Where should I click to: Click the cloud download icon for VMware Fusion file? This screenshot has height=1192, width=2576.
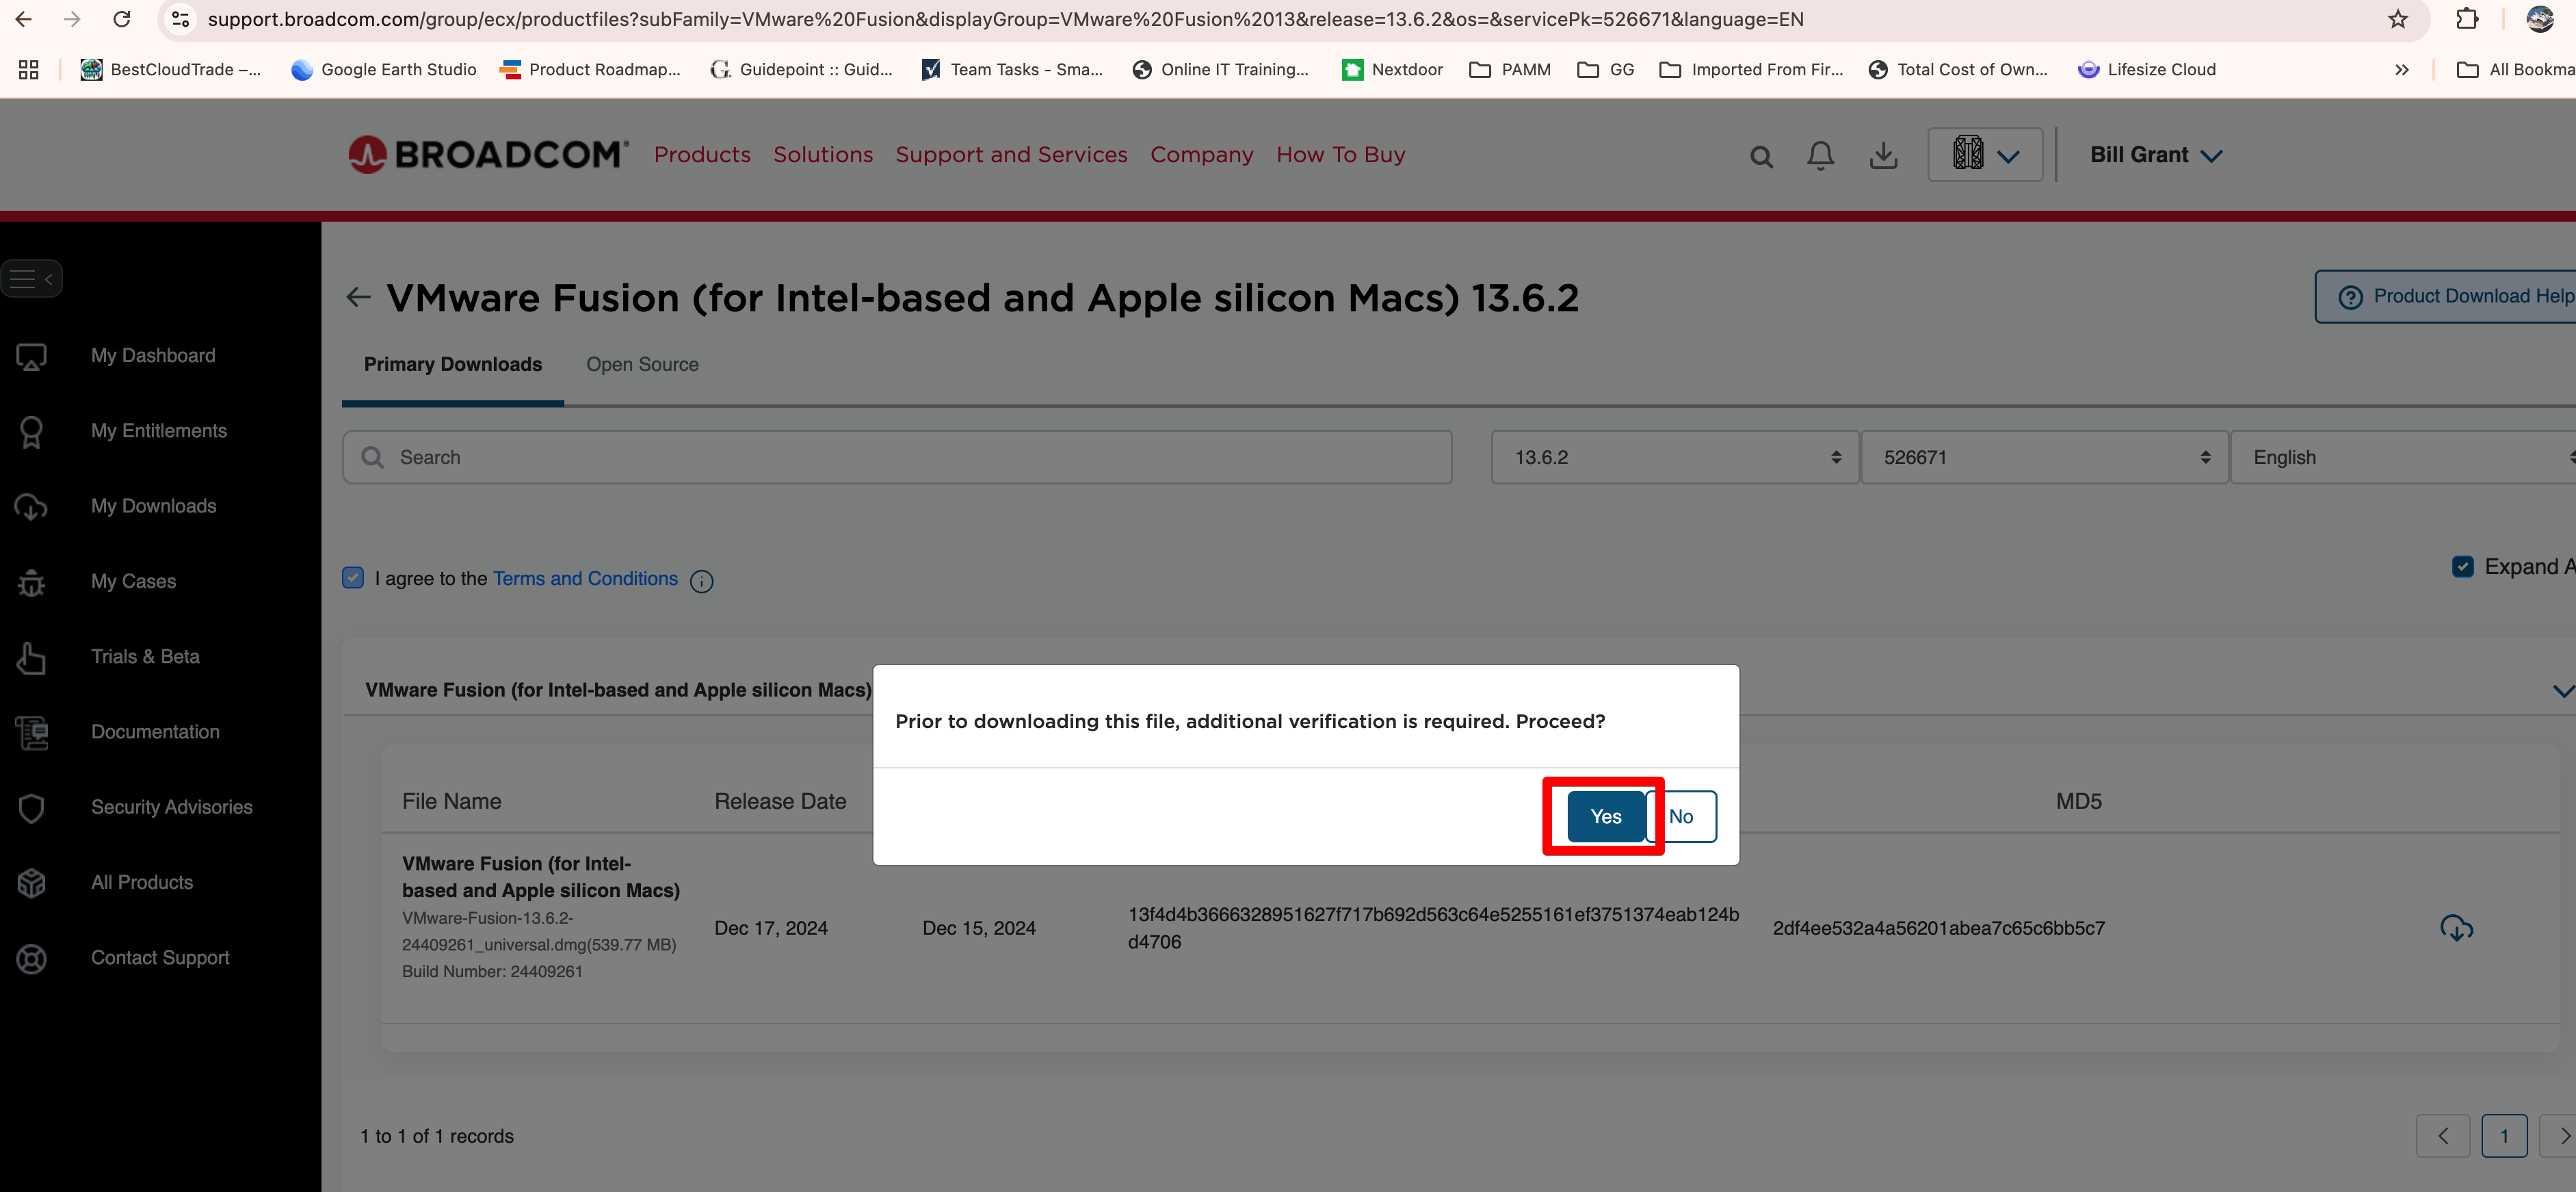pyautogui.click(x=2456, y=928)
